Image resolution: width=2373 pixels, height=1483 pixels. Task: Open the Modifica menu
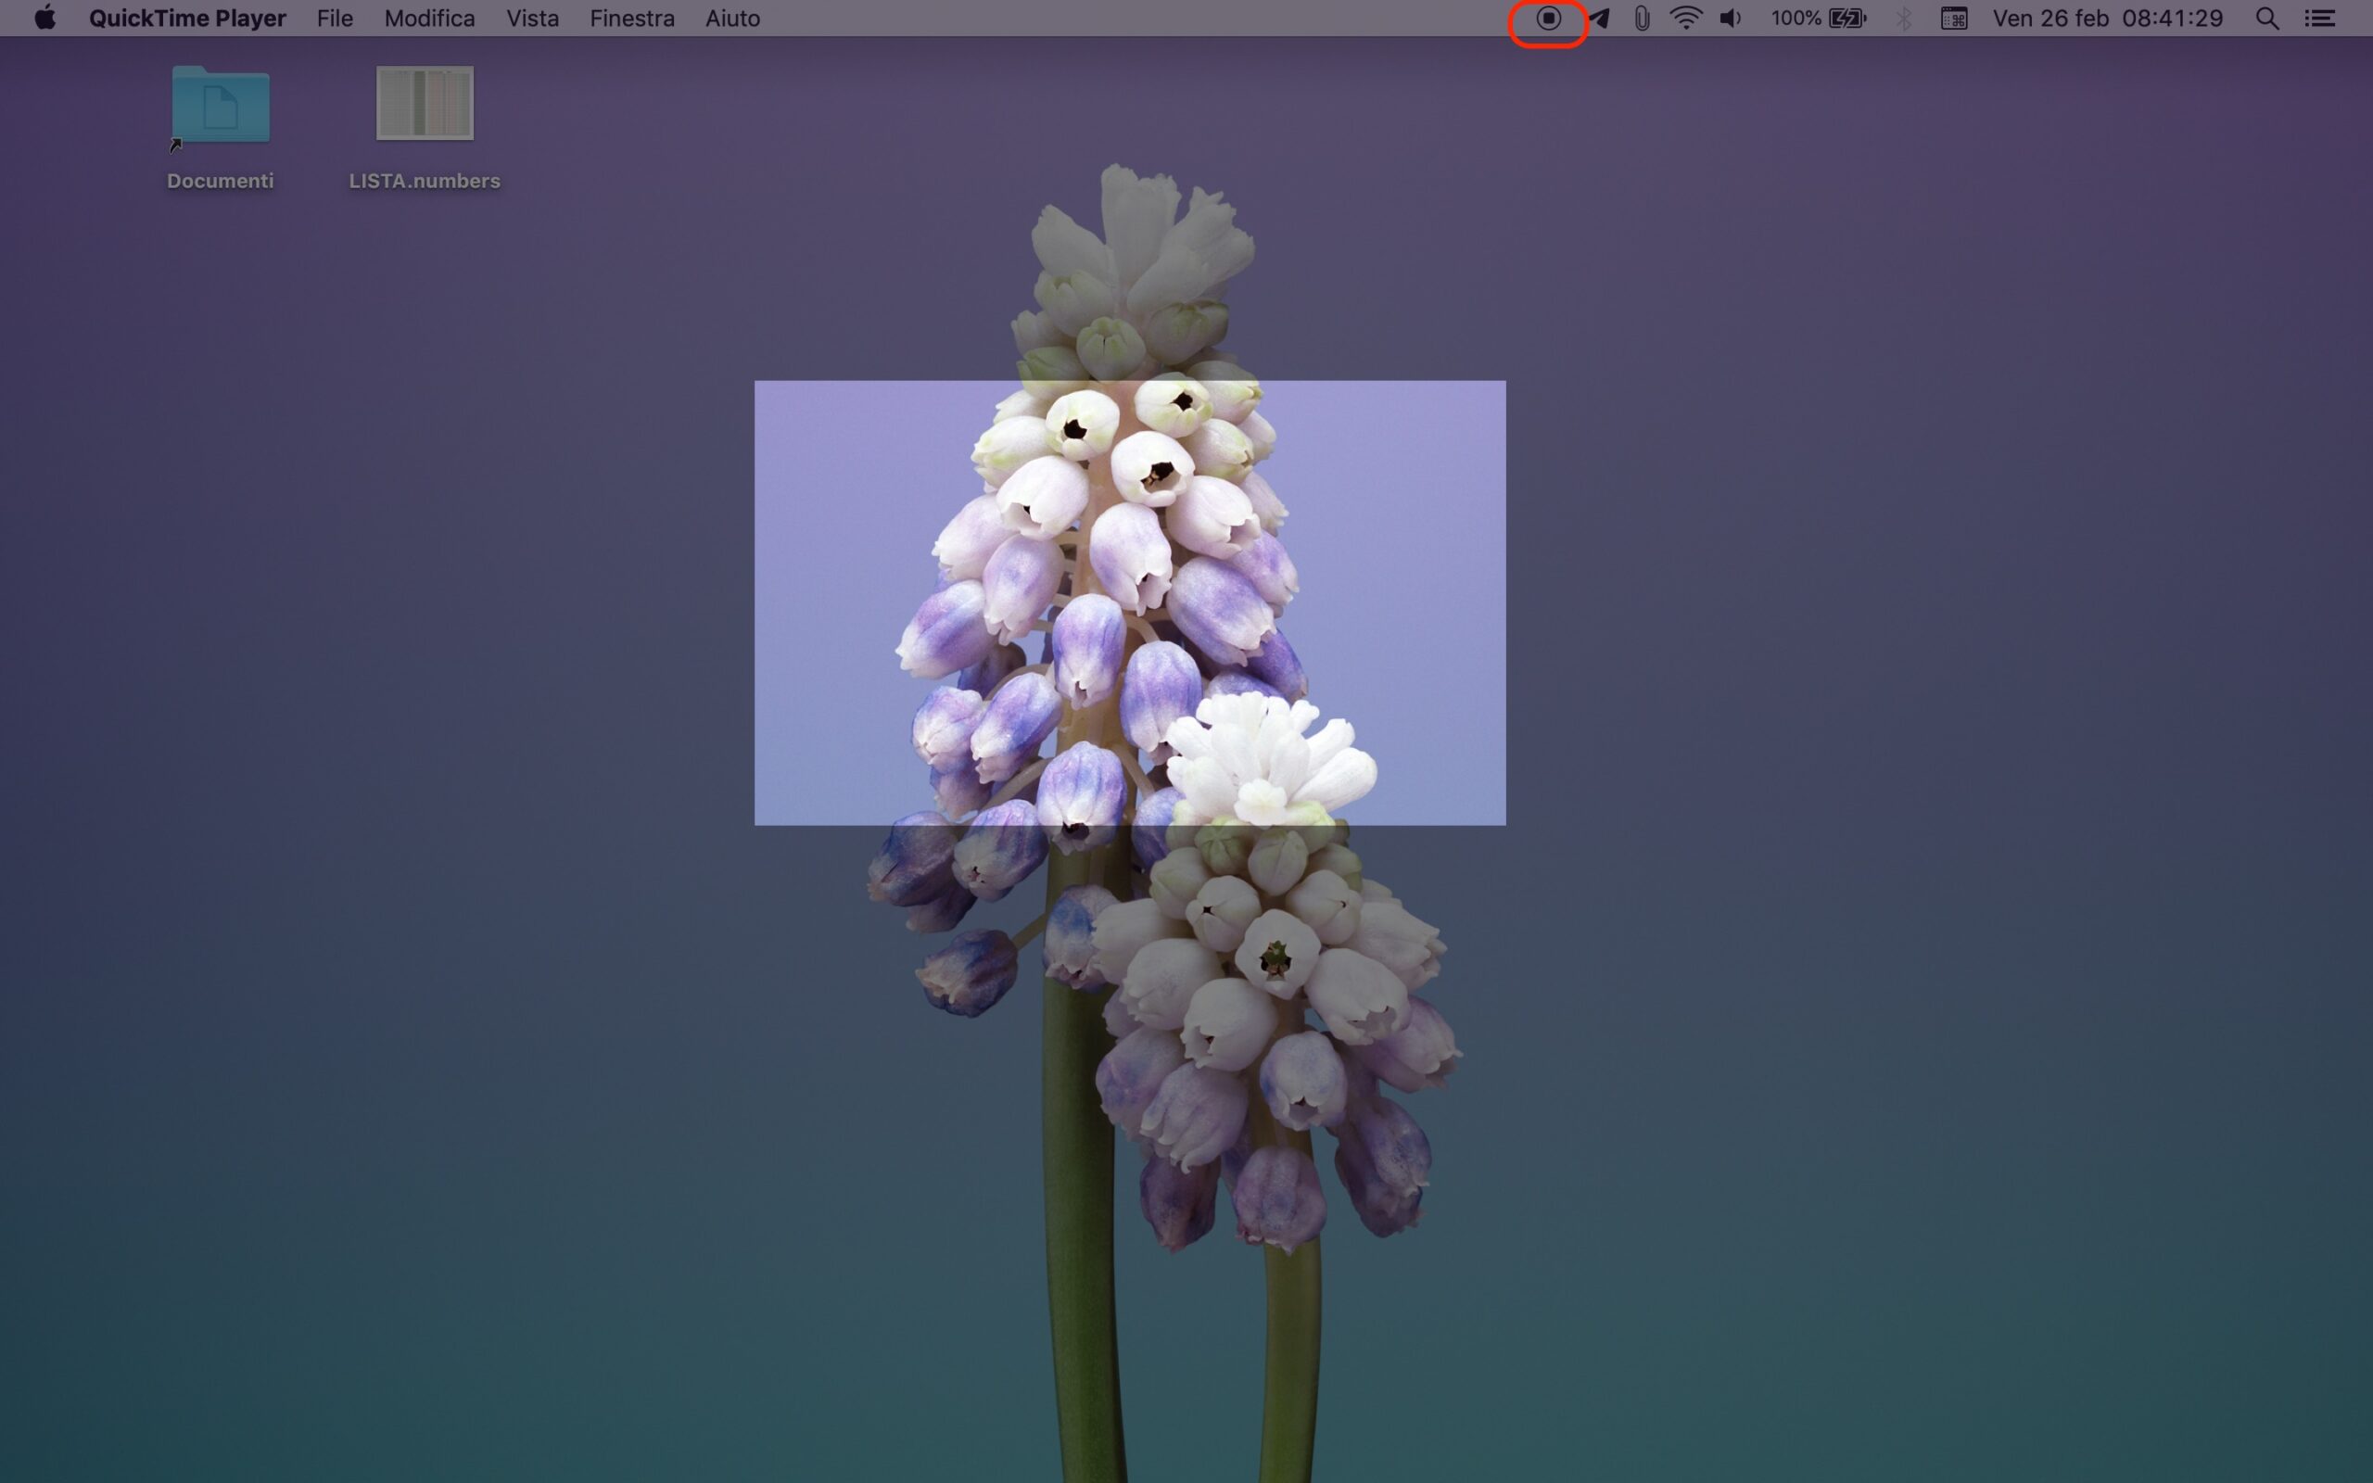[x=429, y=19]
